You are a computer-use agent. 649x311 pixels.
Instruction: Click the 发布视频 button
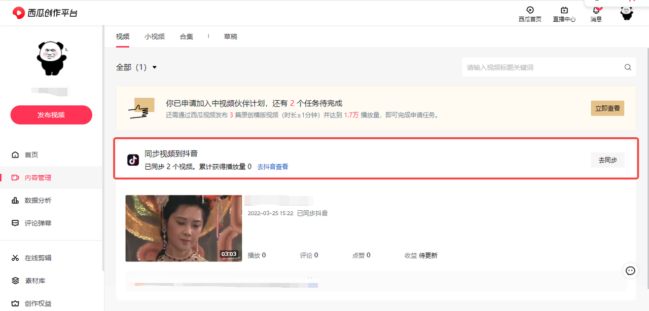(51, 115)
